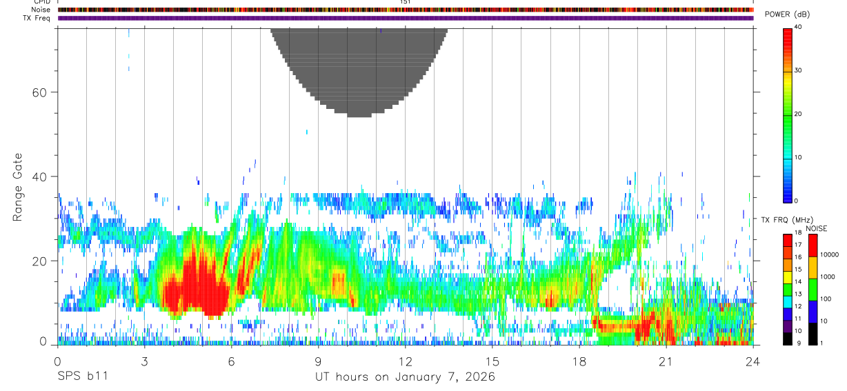847x391 pixels.
Task: Click the 12 tick on the UT hours axis
Action: [405, 361]
